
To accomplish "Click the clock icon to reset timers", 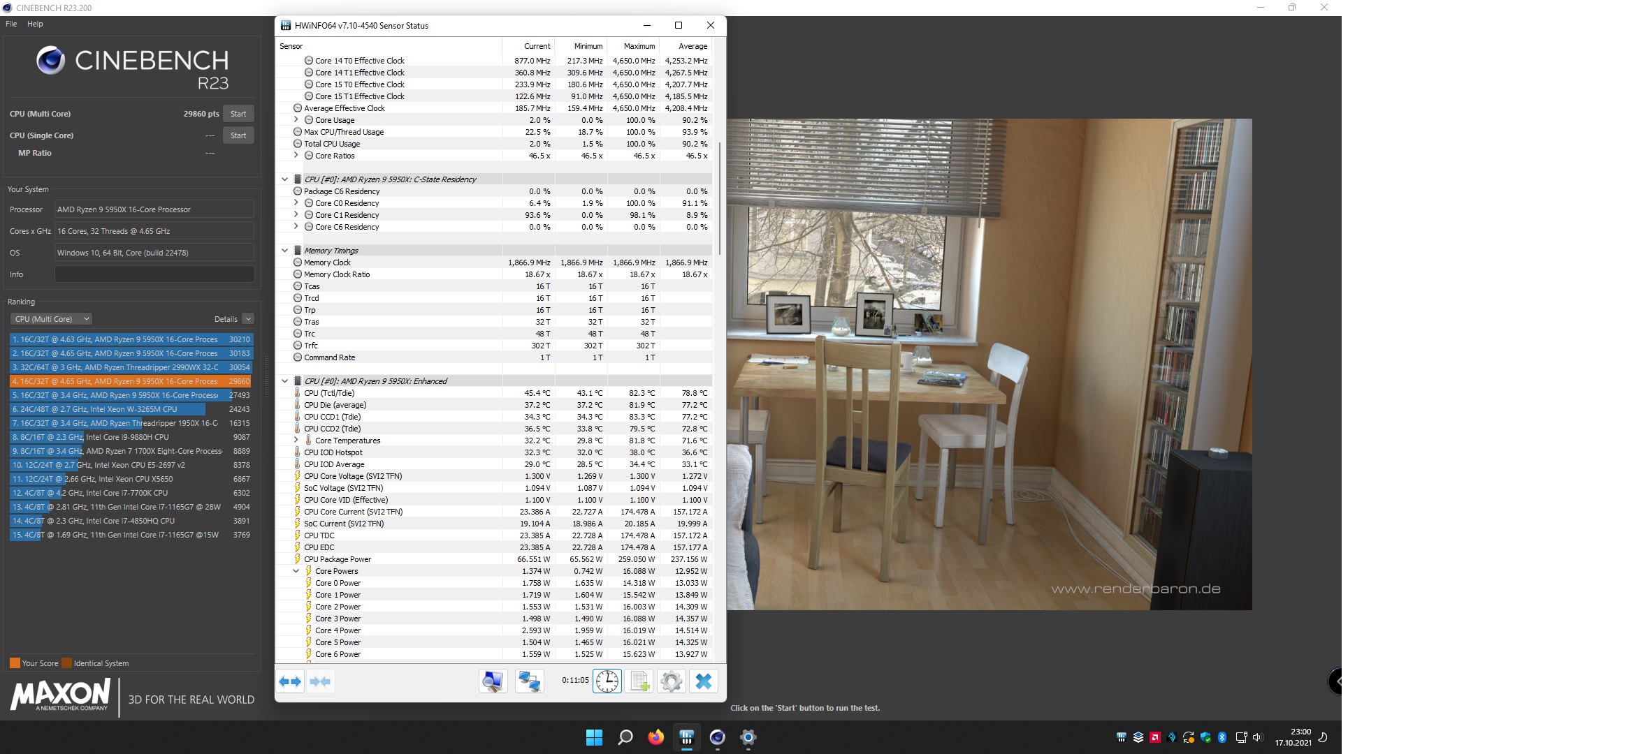I will pos(607,681).
